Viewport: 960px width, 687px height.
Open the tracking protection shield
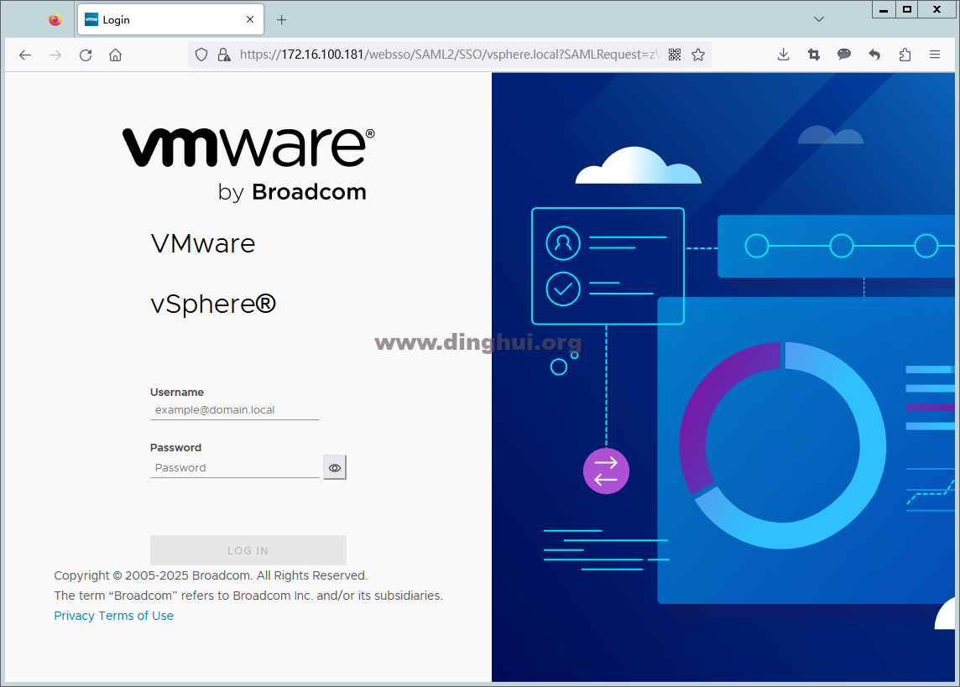201,55
